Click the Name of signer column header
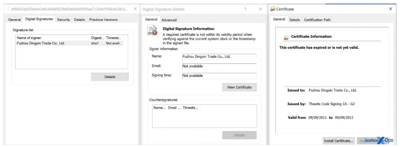Viewport: 400px width, 147px height. (53, 38)
